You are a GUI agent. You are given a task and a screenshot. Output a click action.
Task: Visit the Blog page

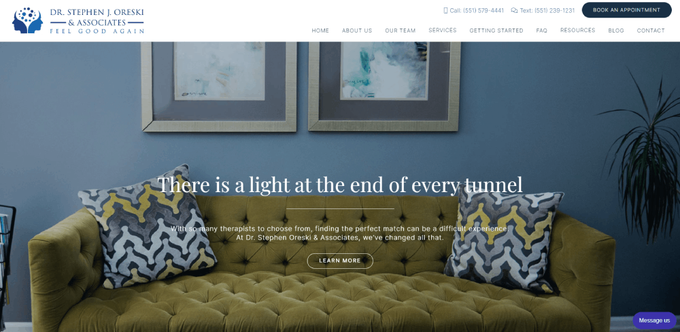616,31
